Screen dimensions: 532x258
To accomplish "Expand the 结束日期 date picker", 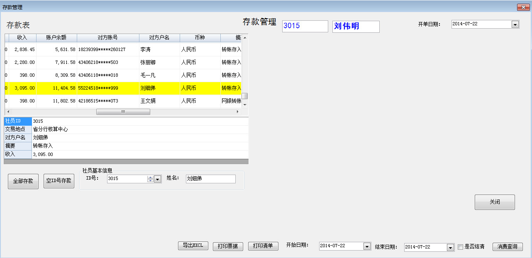I will point(450,247).
